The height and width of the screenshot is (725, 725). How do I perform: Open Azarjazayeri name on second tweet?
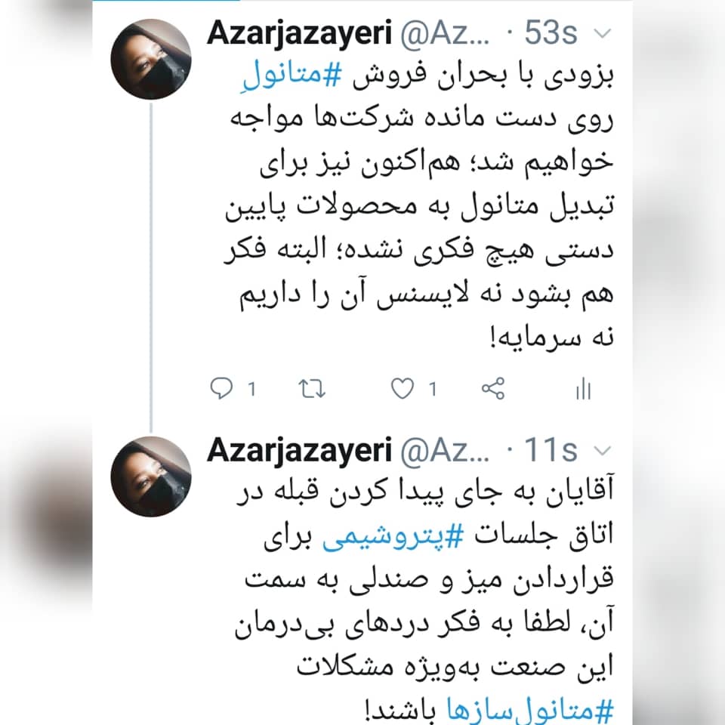click(x=299, y=450)
